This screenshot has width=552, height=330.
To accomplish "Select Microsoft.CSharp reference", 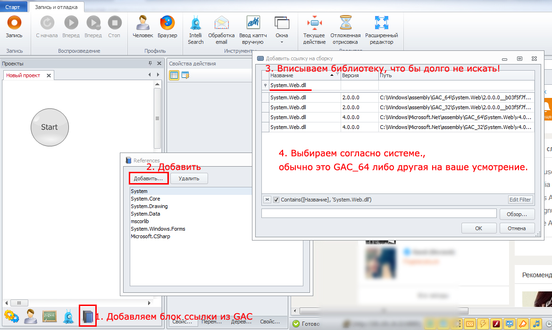I will coord(151,236).
